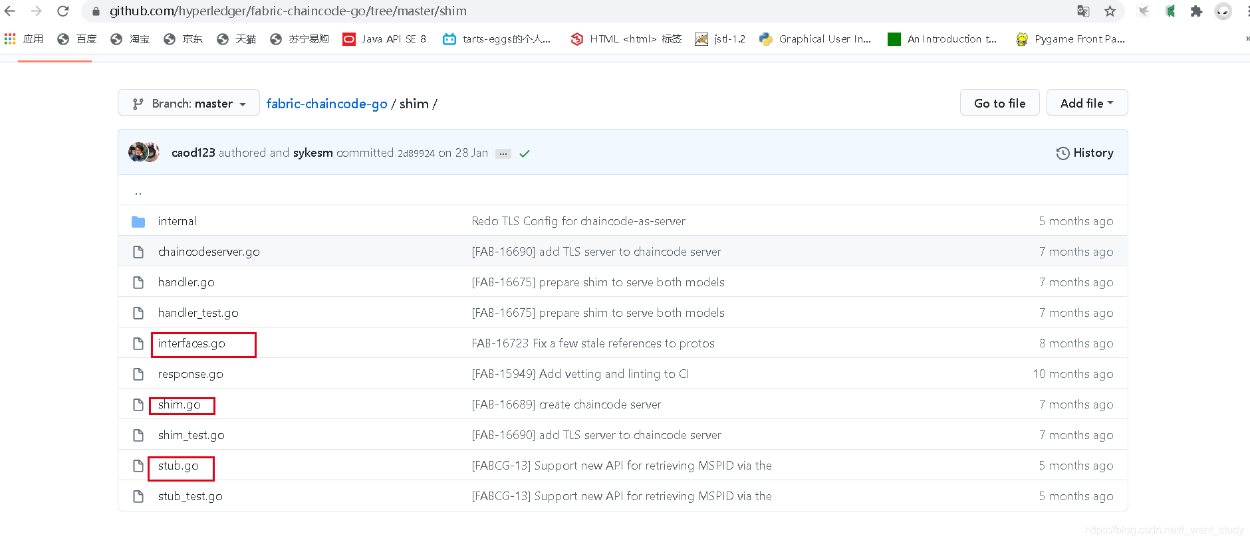1250x542 pixels.
Task: Open shim.go file
Action: [180, 405]
